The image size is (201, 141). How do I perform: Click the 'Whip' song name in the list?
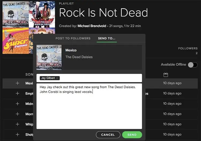[x=29, y=124]
